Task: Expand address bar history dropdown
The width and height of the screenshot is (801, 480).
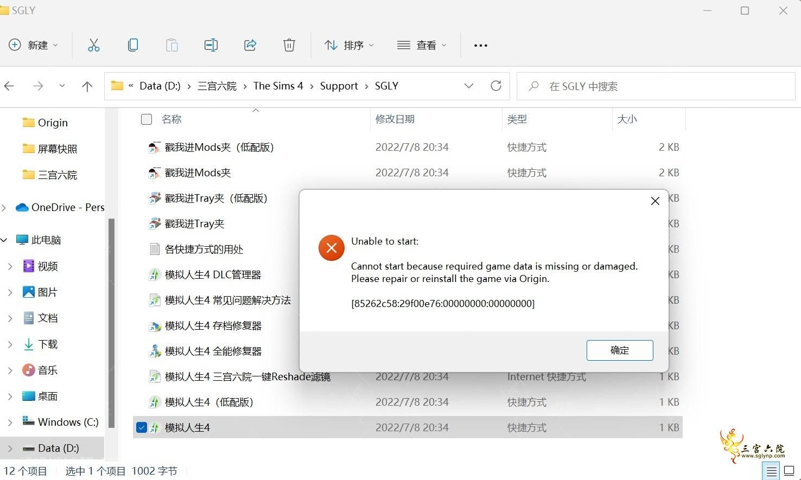Action: [469, 86]
